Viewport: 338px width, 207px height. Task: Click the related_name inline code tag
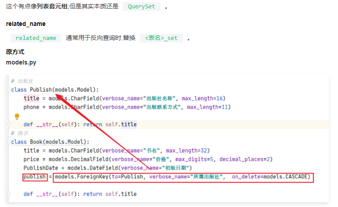coord(36,38)
